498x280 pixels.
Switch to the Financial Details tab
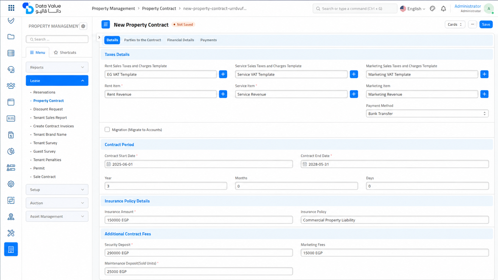pyautogui.click(x=180, y=40)
